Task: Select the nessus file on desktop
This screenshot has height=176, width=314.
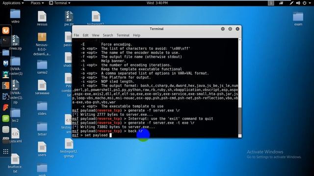Action: coord(42,19)
